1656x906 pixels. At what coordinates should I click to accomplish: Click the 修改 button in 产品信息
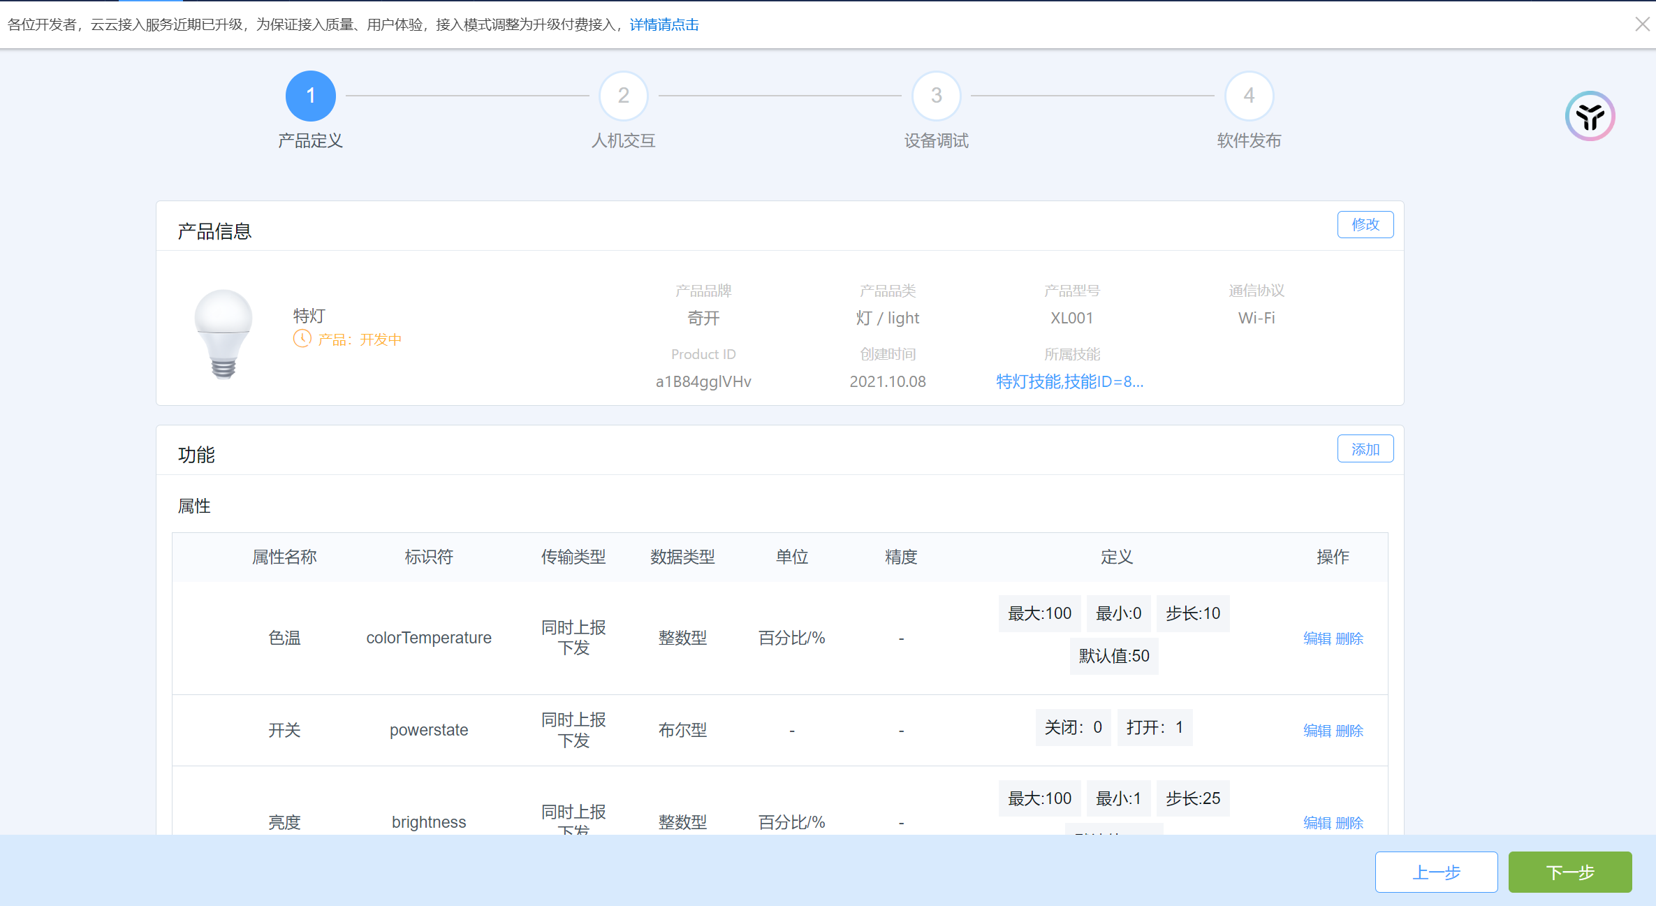pyautogui.click(x=1365, y=224)
